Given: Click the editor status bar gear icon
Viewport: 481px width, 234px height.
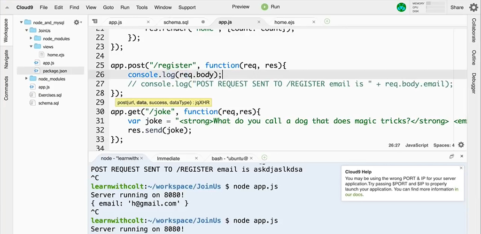Looking at the screenshot, I should tap(461, 145).
